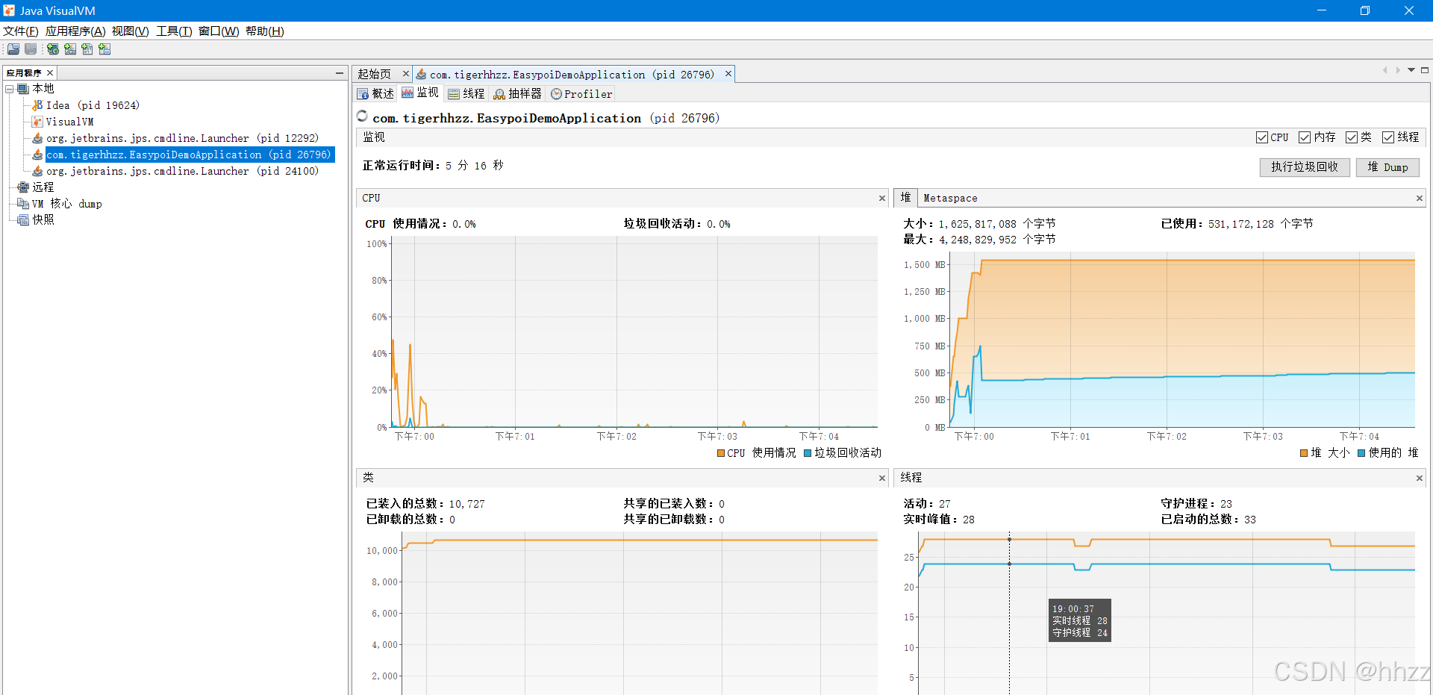Open the 视图 menu
The image size is (1433, 695).
point(130,31)
